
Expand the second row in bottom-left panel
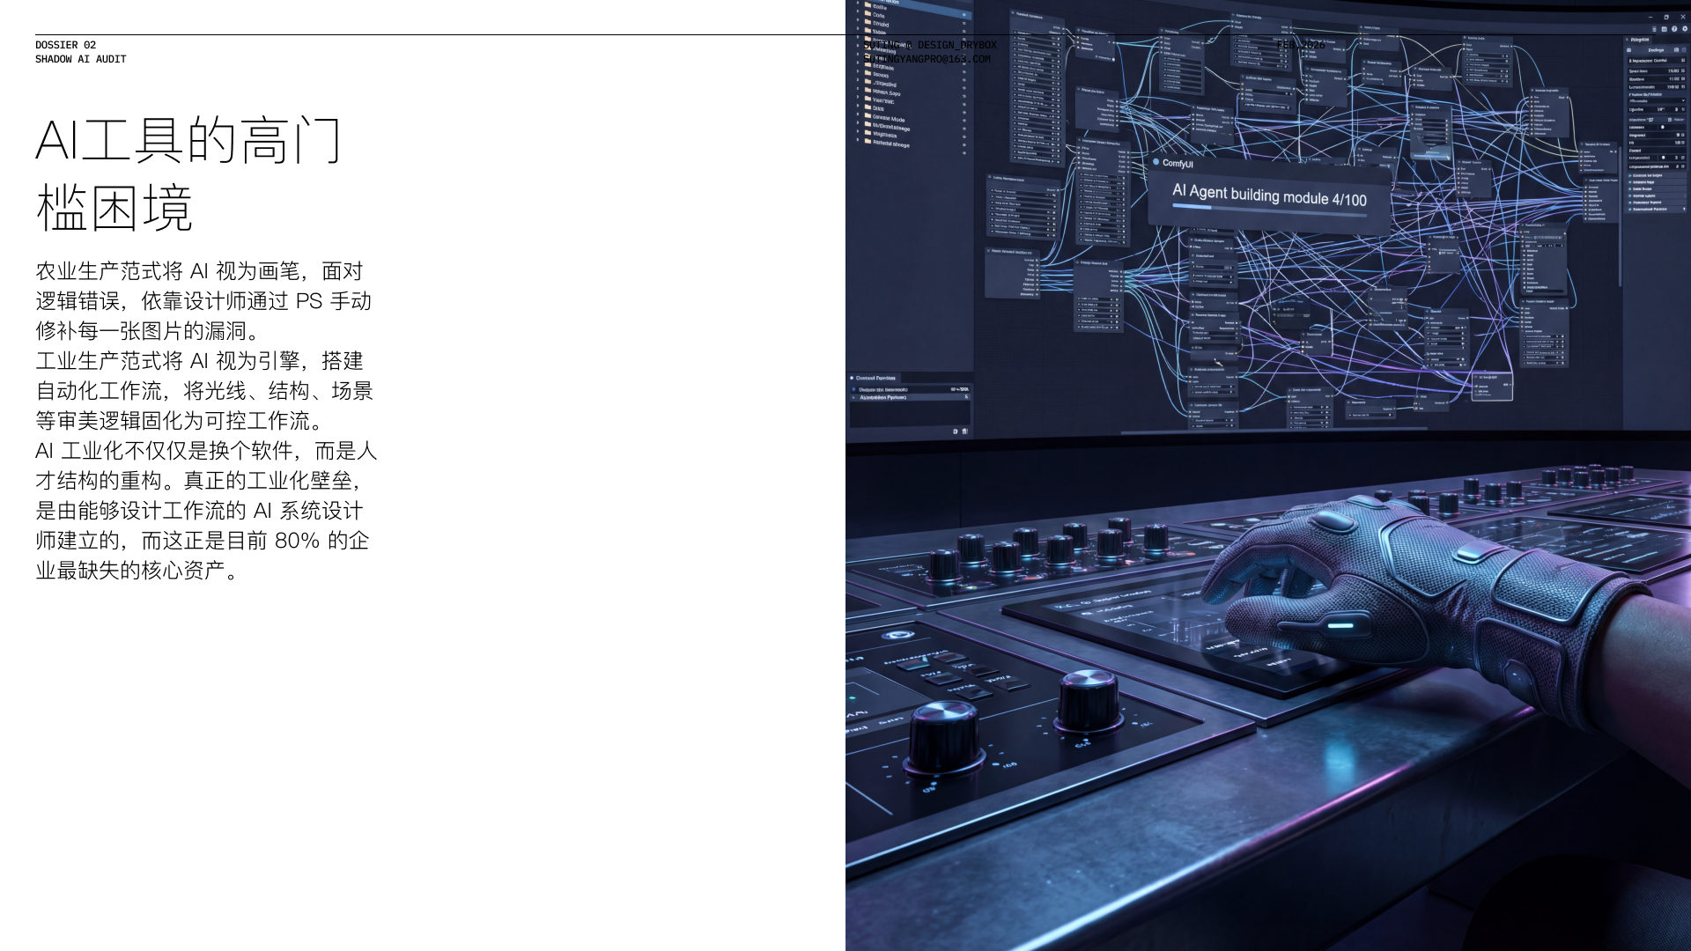[853, 397]
